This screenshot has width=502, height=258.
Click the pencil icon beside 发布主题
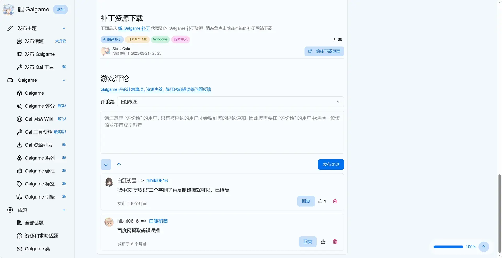tap(10, 28)
